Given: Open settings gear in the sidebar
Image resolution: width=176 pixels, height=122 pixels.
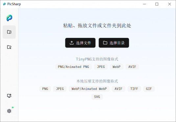Looking at the screenshot, I should 9,111.
